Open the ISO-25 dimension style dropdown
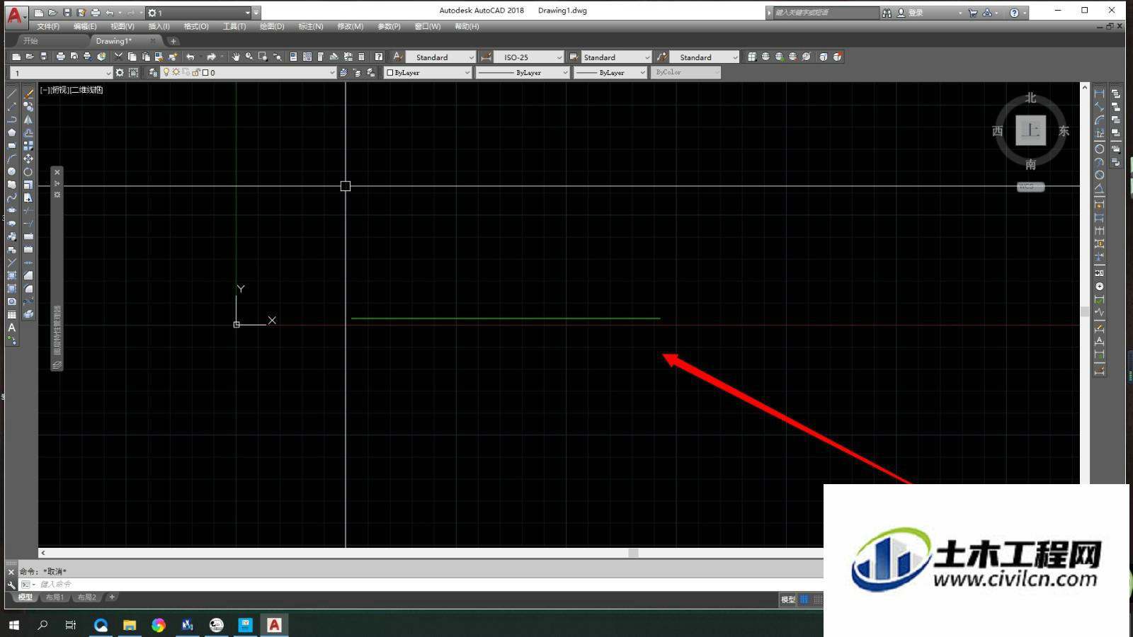Viewport: 1133px width, 637px height. 528,57
